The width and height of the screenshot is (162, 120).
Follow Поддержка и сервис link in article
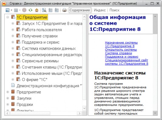tap(122, 57)
